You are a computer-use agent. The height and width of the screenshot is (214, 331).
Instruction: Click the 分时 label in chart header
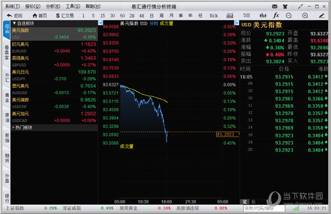(154, 23)
